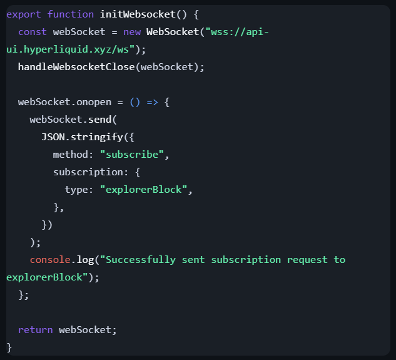Click the "wss://api-" string
Image resolution: width=396 pixels, height=360 pixels.
click(237, 32)
